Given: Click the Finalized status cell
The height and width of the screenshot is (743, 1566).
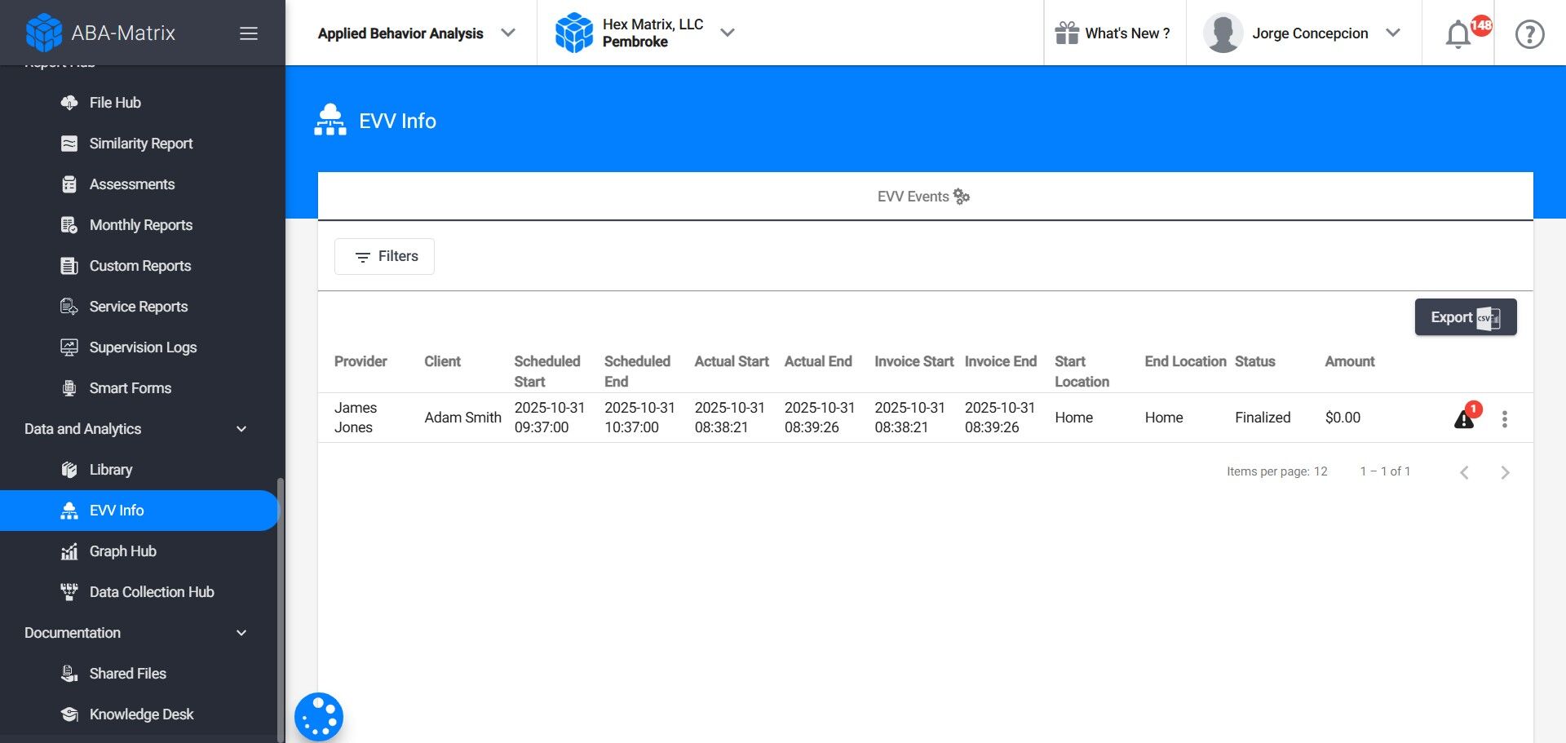Looking at the screenshot, I should 1263,418.
